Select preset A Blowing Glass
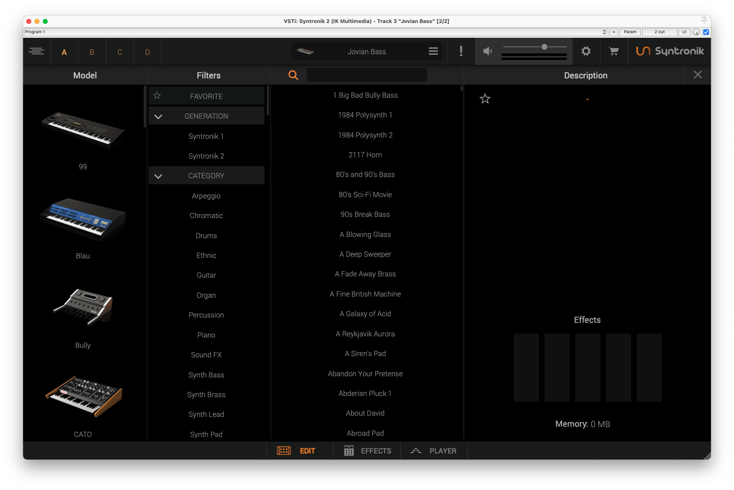This screenshot has height=490, width=734. point(365,235)
